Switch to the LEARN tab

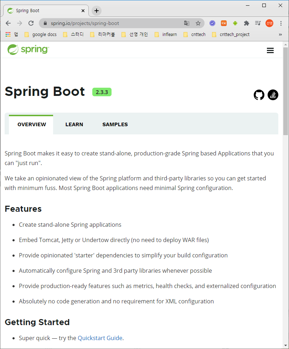74,125
